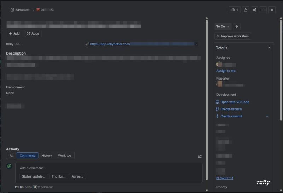Select the Comments activity tab
The image size is (283, 193).
pyautogui.click(x=28, y=156)
